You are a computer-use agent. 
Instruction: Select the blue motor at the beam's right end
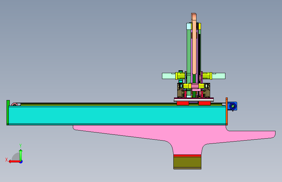[x=232, y=106]
